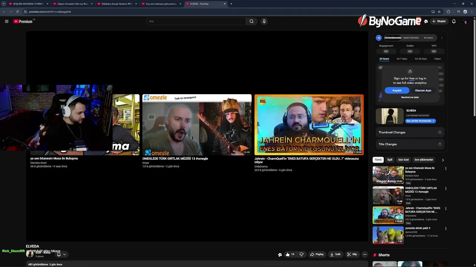Start voice search with microphone icon
This screenshot has height=267, width=476.
(x=264, y=21)
